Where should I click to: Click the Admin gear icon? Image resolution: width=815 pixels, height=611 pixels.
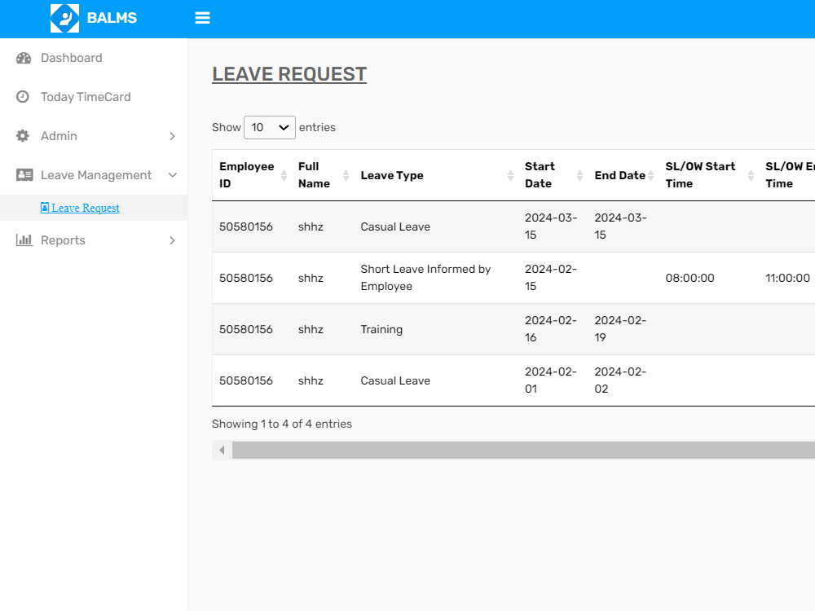23,135
